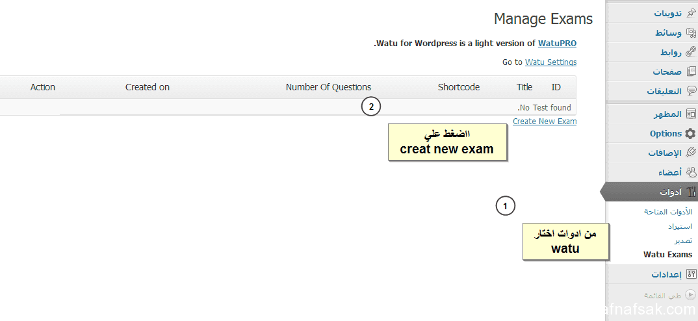Open the Watu Settings link
This screenshot has width=698, height=321.
click(x=550, y=62)
